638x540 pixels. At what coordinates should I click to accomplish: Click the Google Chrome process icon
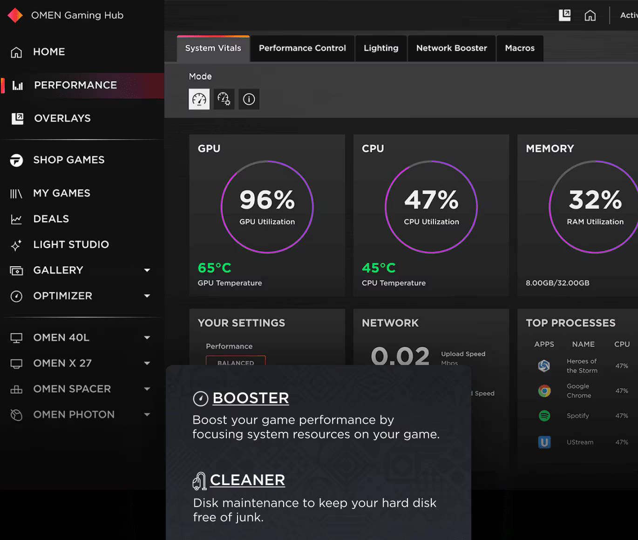[x=544, y=391]
